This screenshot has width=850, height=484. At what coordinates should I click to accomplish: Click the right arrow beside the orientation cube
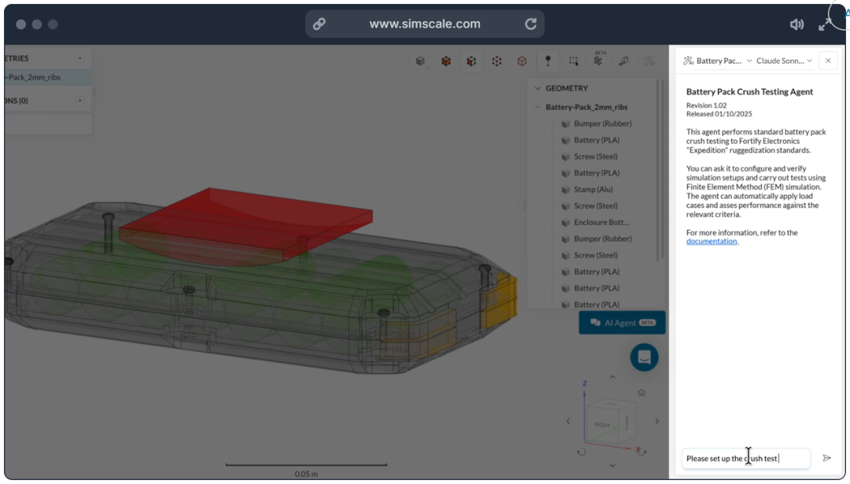coord(657,420)
